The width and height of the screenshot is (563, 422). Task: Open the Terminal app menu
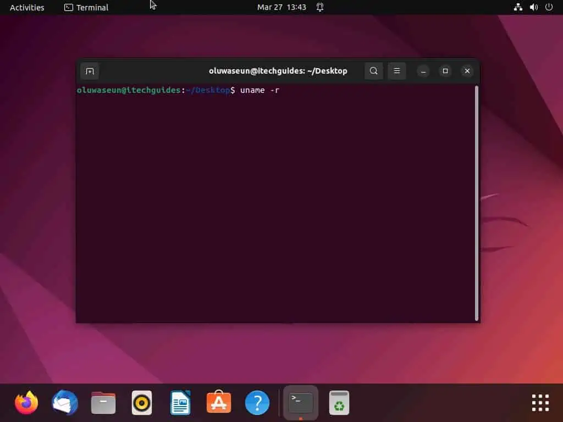pyautogui.click(x=86, y=7)
